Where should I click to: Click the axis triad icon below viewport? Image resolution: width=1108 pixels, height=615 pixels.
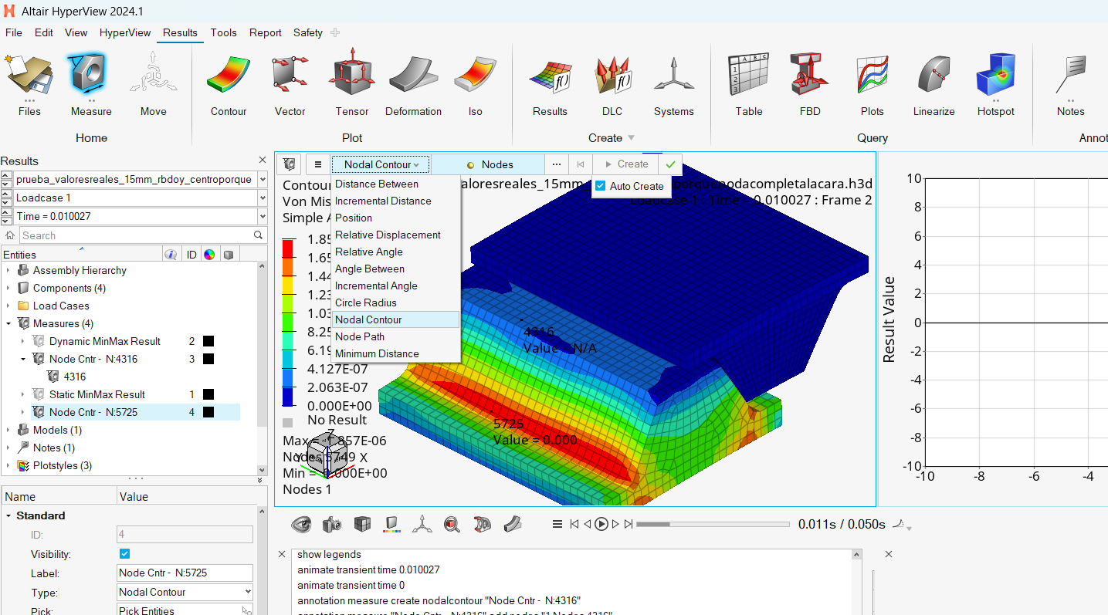pos(422,524)
